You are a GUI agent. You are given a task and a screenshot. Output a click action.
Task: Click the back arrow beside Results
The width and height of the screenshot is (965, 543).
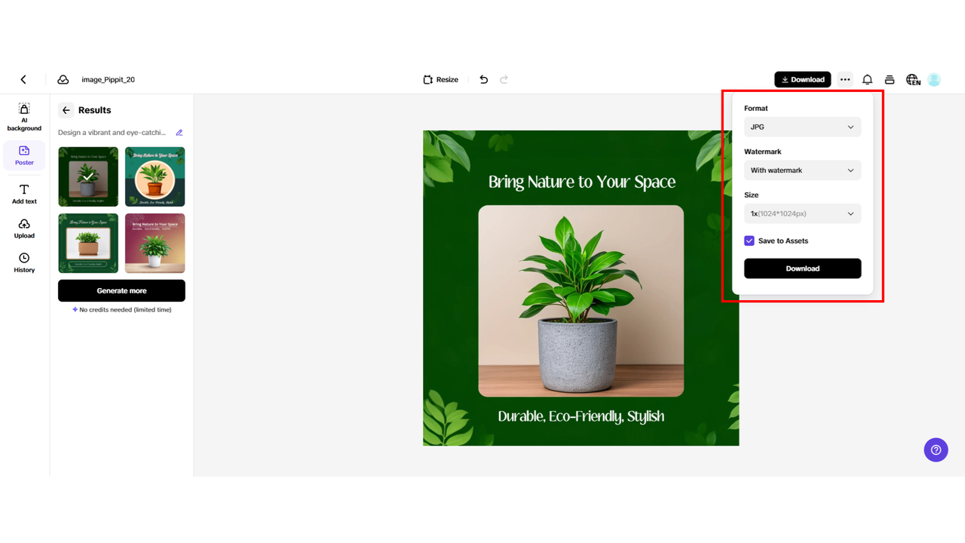point(66,110)
